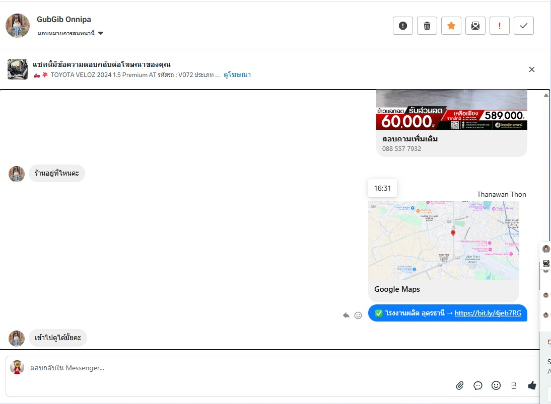Open the bit.ly/4jeb7RG link
The height and width of the screenshot is (404, 551).
(x=488, y=313)
